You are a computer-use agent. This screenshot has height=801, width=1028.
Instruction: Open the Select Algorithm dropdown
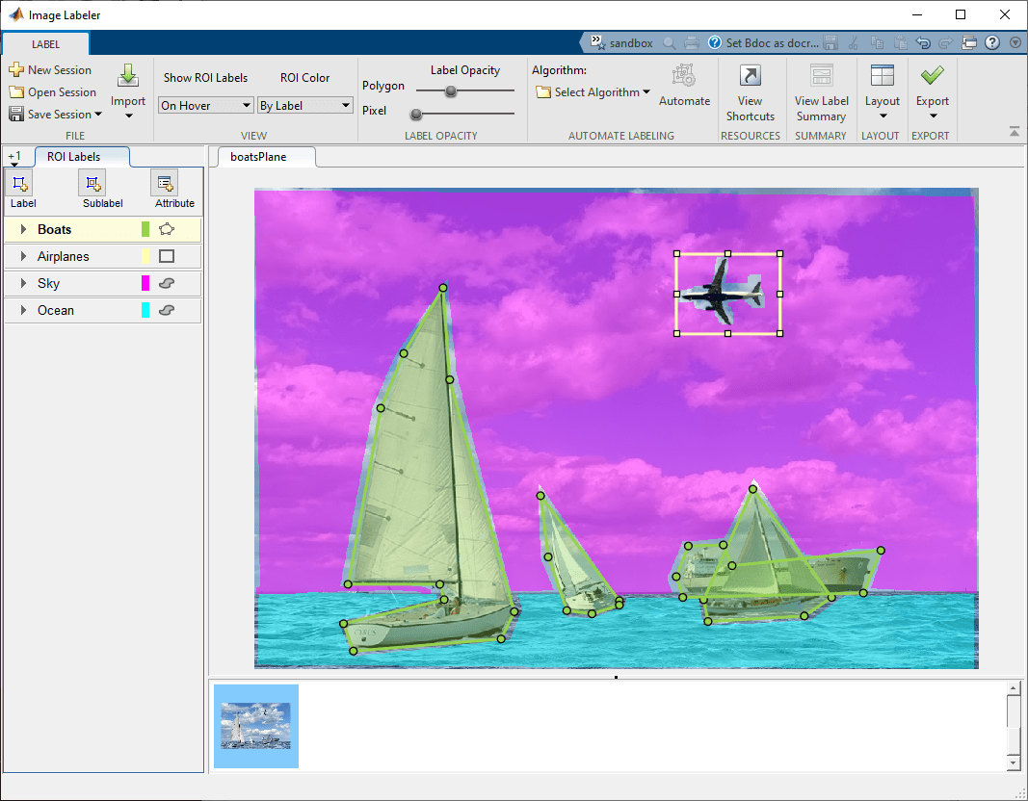(x=593, y=92)
